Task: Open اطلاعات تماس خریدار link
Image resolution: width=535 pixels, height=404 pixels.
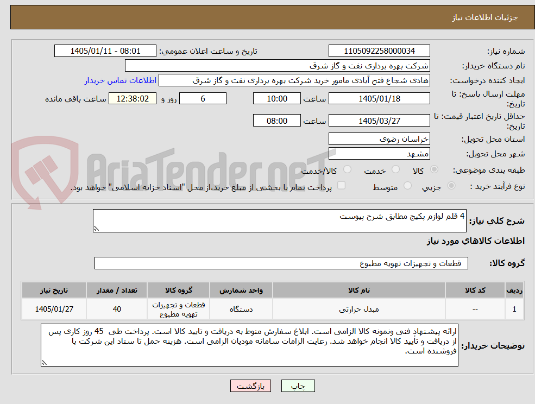Action: (x=121, y=80)
